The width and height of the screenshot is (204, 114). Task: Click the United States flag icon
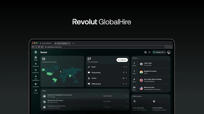click(141, 88)
